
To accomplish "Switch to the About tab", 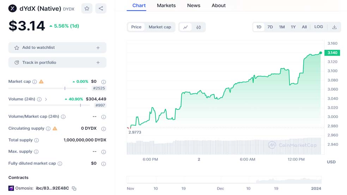I will (x=218, y=6).
